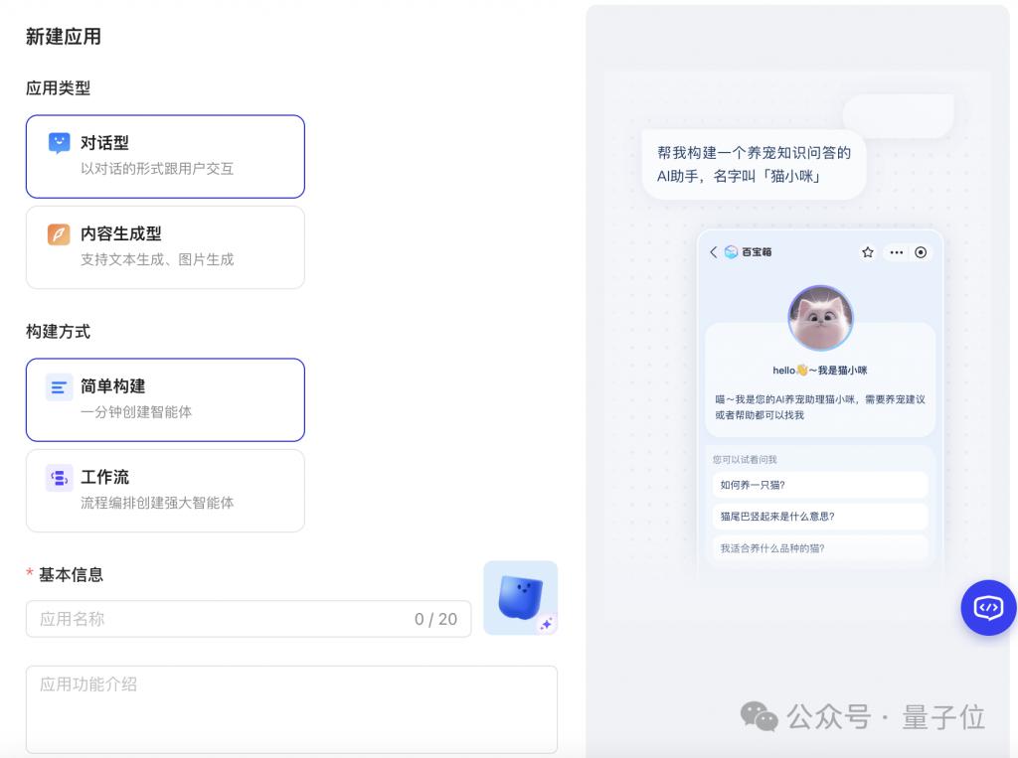Click suggestion 猫尾巴竖起来是什么意思?
This screenshot has height=758, width=1018.
tap(819, 517)
